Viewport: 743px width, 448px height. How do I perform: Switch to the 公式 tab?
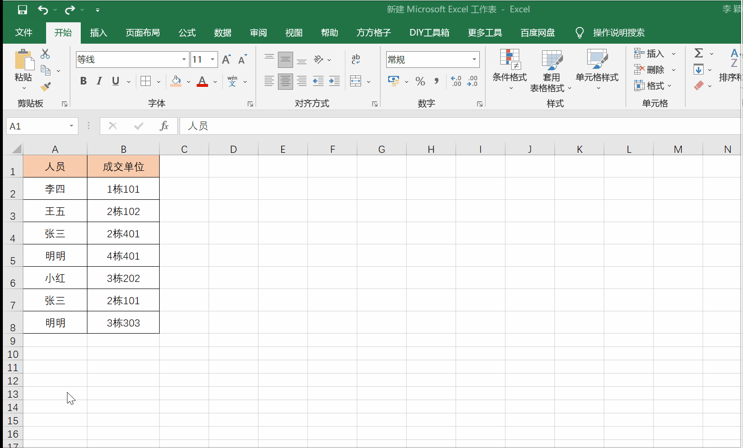coord(187,33)
